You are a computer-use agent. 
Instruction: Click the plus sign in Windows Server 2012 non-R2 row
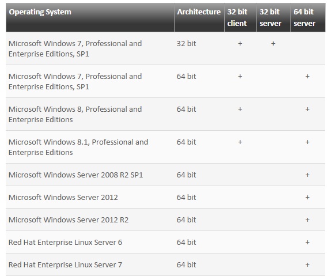(307, 197)
